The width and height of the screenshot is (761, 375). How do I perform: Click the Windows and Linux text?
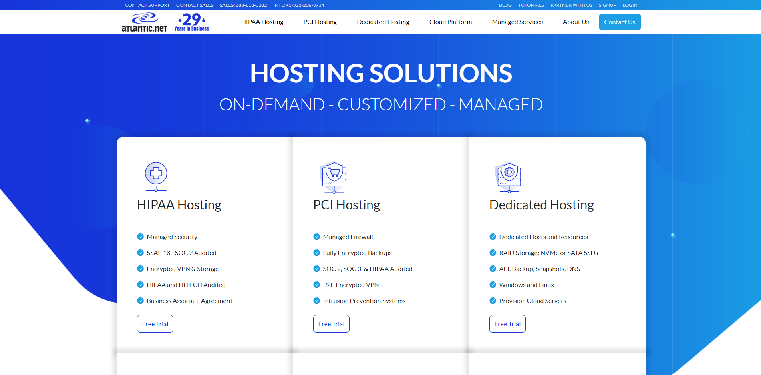click(x=527, y=285)
